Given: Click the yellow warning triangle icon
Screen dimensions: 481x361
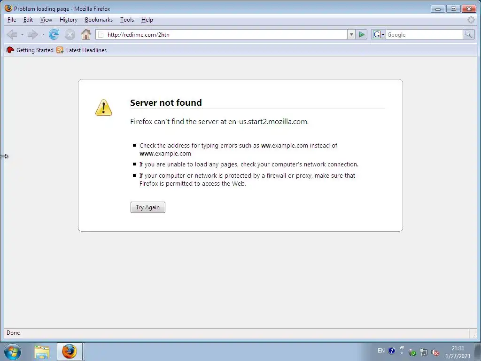Looking at the screenshot, I should click(104, 108).
